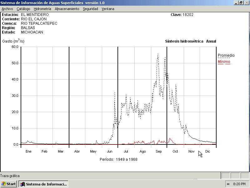Click the Período 1949 a 1968 caption

click(118, 159)
